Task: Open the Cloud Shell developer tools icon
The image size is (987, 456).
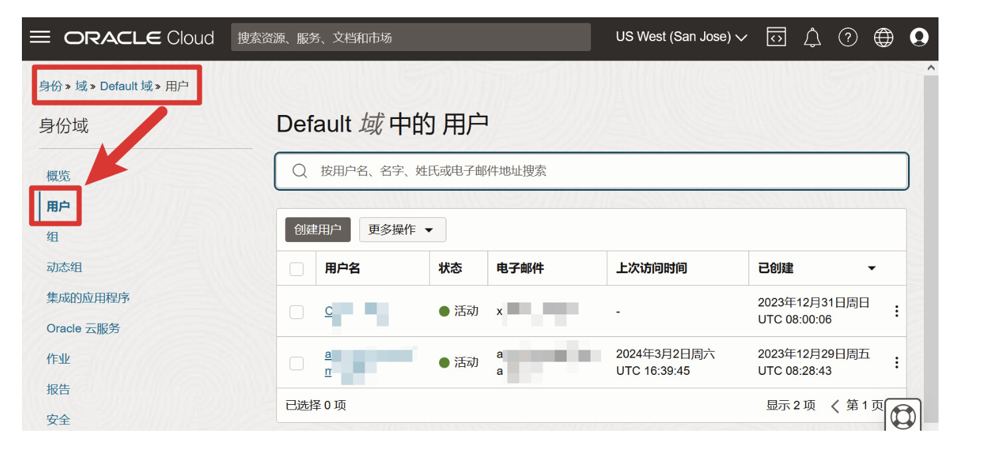Action: (776, 37)
